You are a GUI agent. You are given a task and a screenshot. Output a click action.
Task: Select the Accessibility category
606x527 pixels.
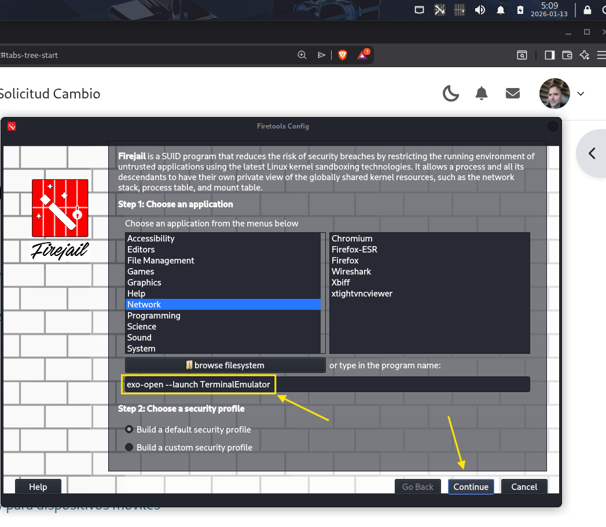pos(223,239)
